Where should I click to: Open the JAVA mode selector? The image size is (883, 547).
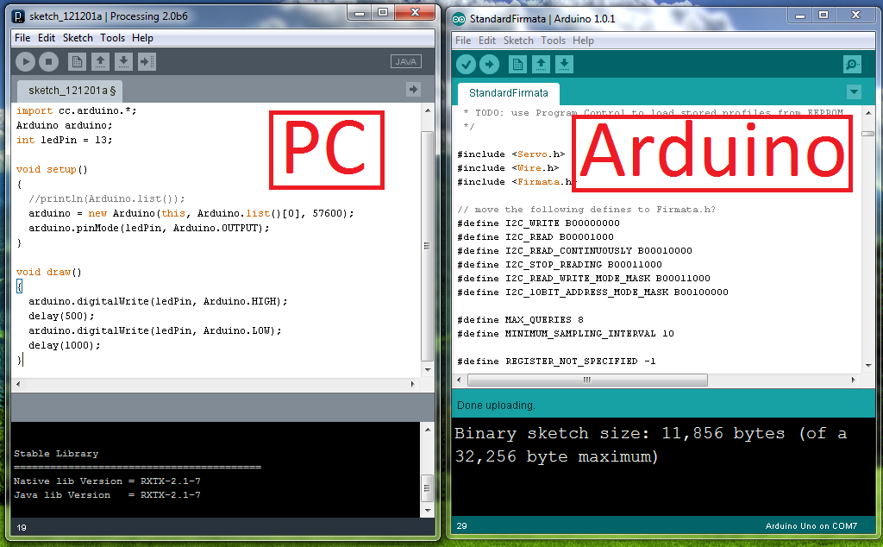[x=405, y=61]
